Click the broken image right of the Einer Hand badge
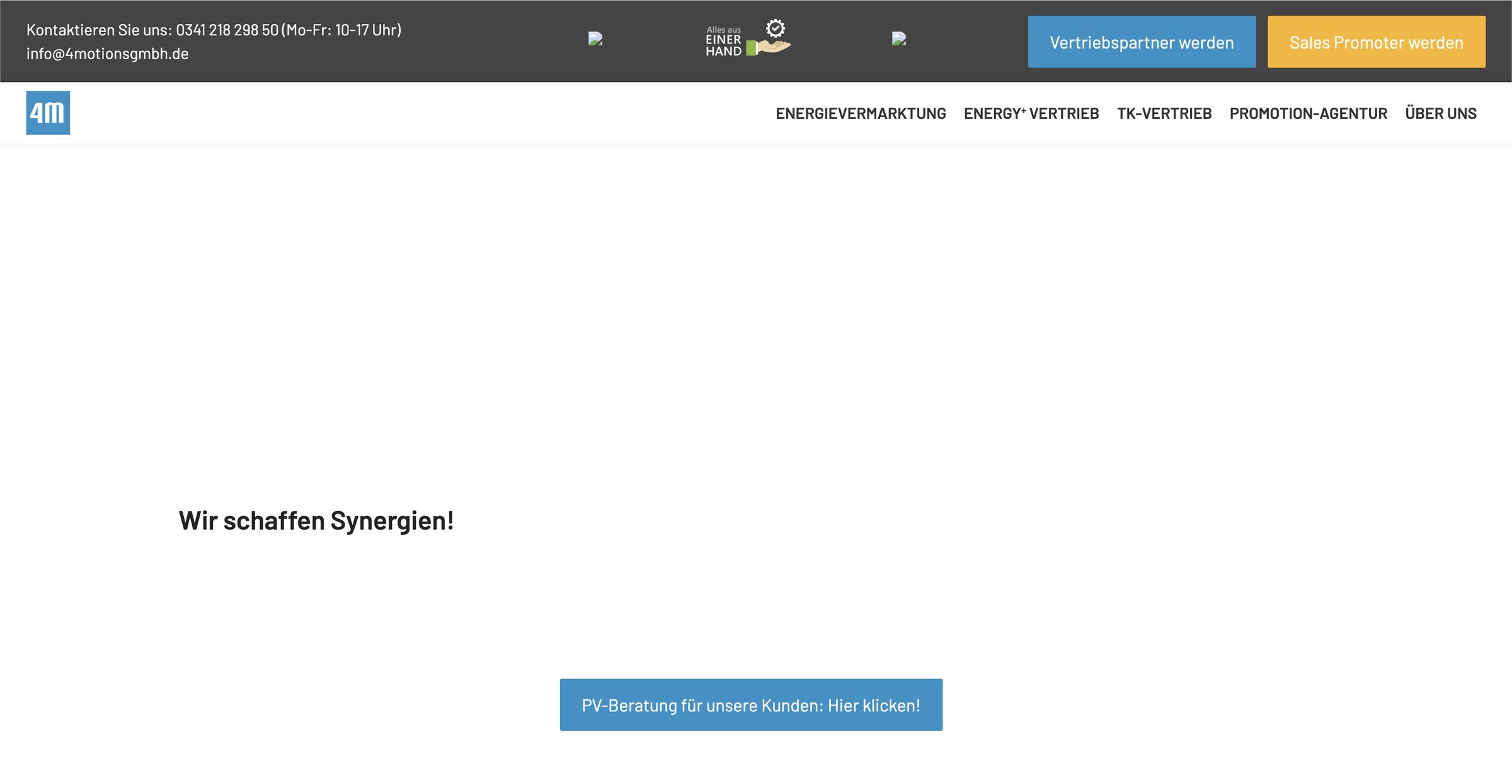Viewport: 1512px width, 768px height. 899,39
